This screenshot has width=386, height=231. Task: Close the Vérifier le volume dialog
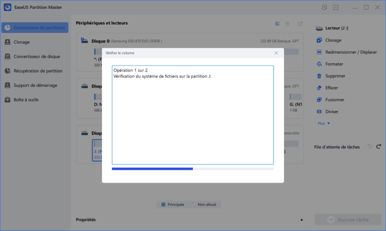(x=276, y=53)
